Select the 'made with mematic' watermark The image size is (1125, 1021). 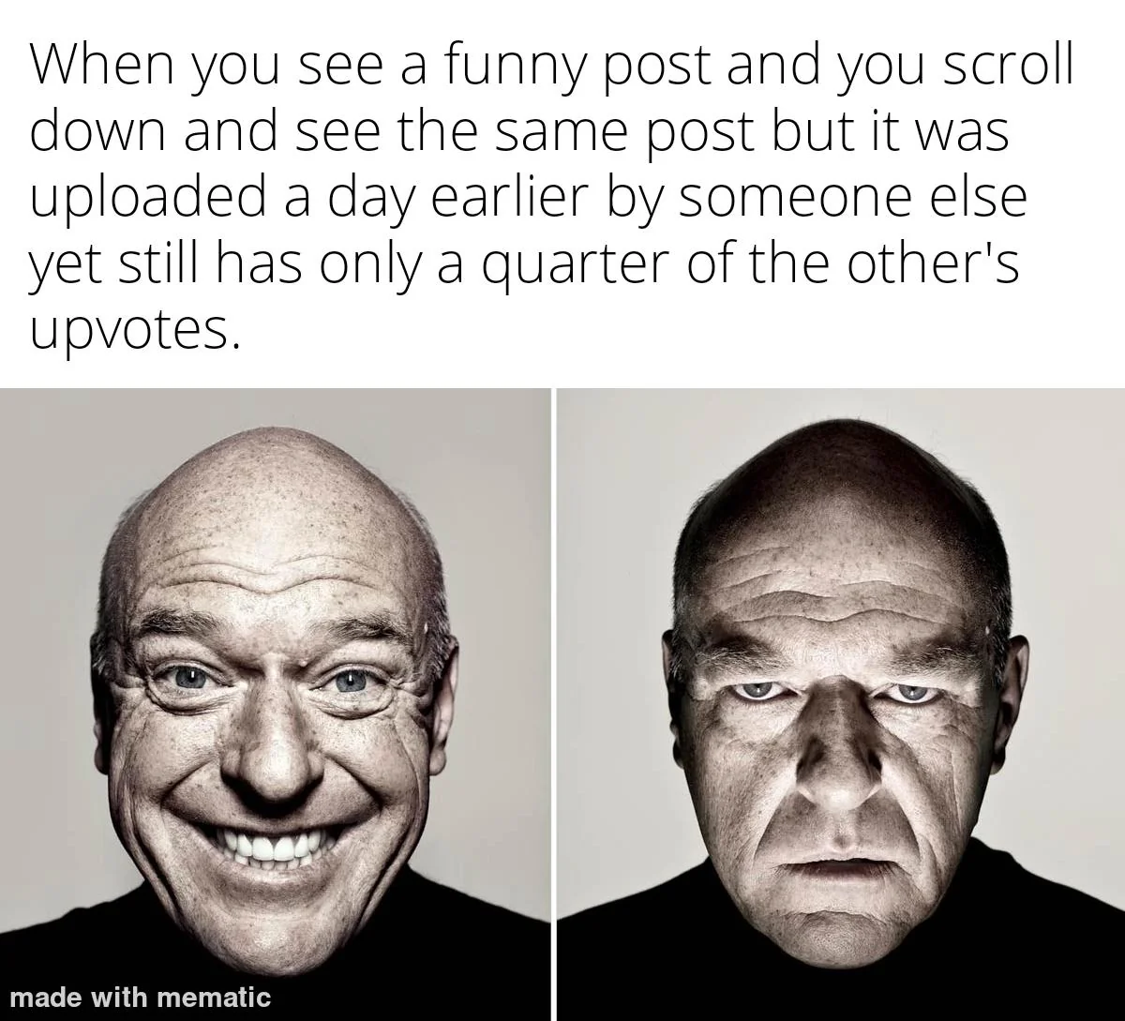[x=141, y=997]
